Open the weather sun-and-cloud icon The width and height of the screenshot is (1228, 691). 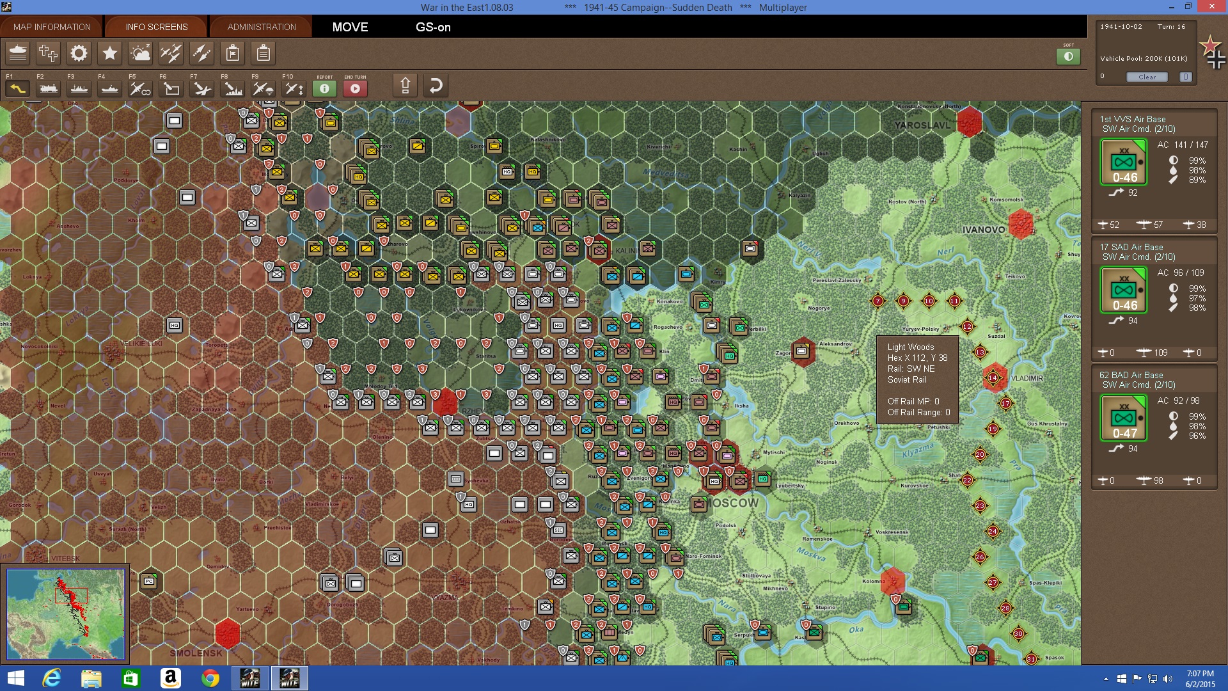140,53
